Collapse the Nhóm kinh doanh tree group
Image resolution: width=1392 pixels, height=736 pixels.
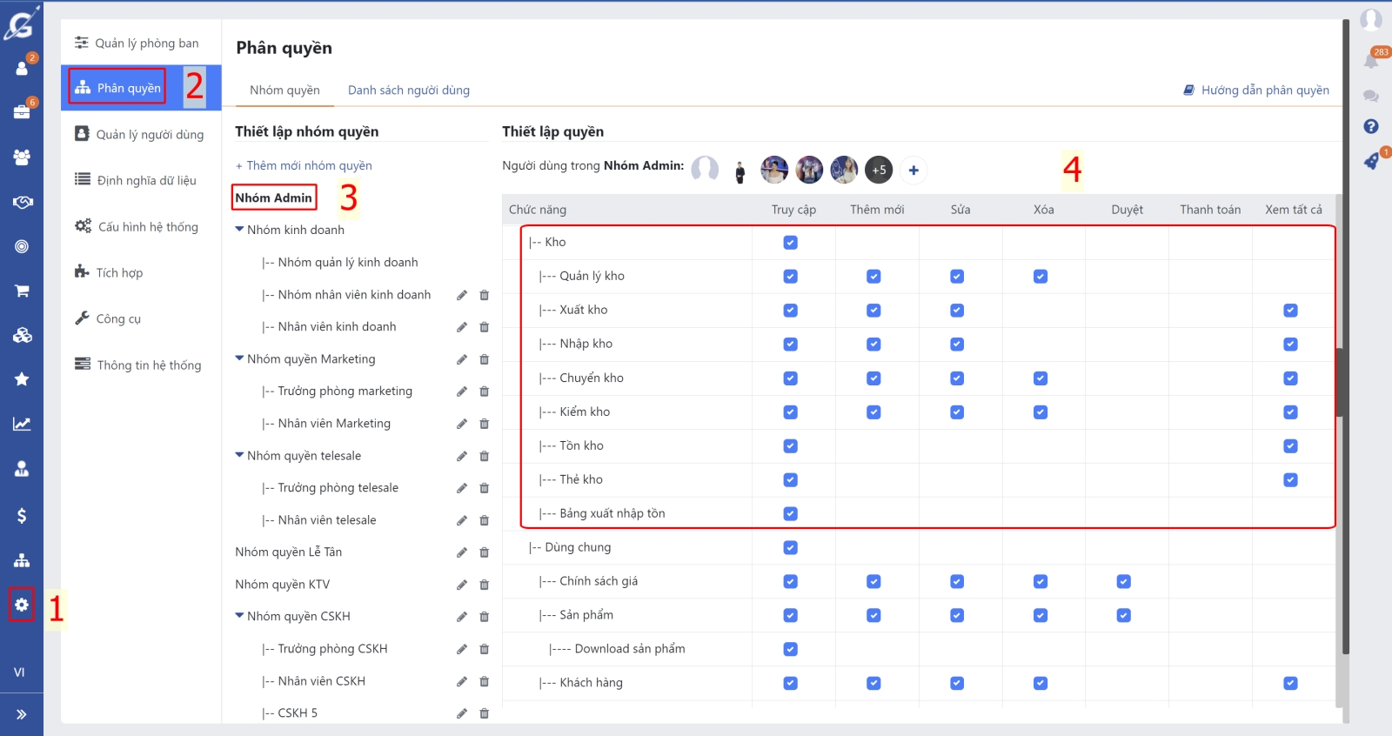[239, 230]
